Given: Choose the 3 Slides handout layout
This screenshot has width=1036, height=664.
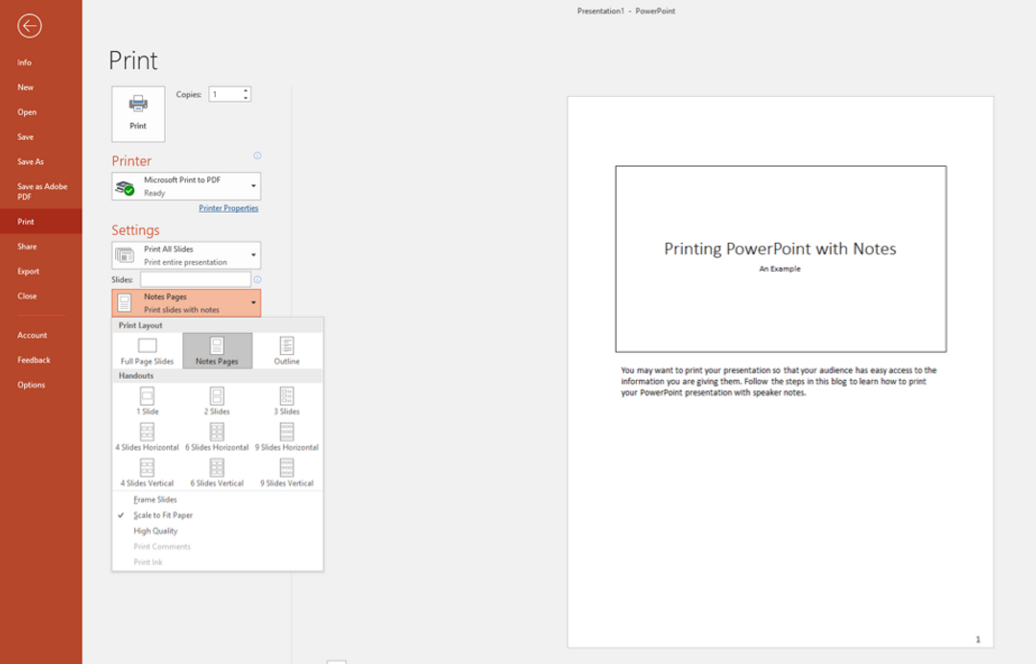Looking at the screenshot, I should pyautogui.click(x=286, y=399).
